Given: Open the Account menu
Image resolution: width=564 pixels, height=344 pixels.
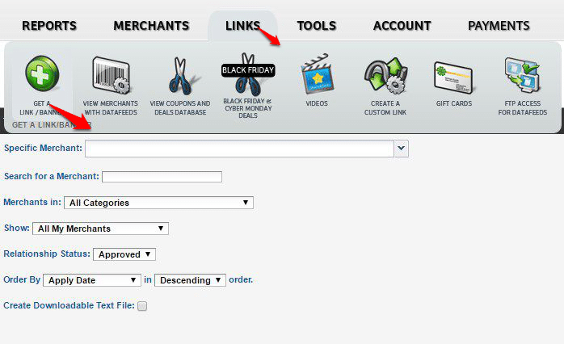Looking at the screenshot, I should pyautogui.click(x=402, y=26).
